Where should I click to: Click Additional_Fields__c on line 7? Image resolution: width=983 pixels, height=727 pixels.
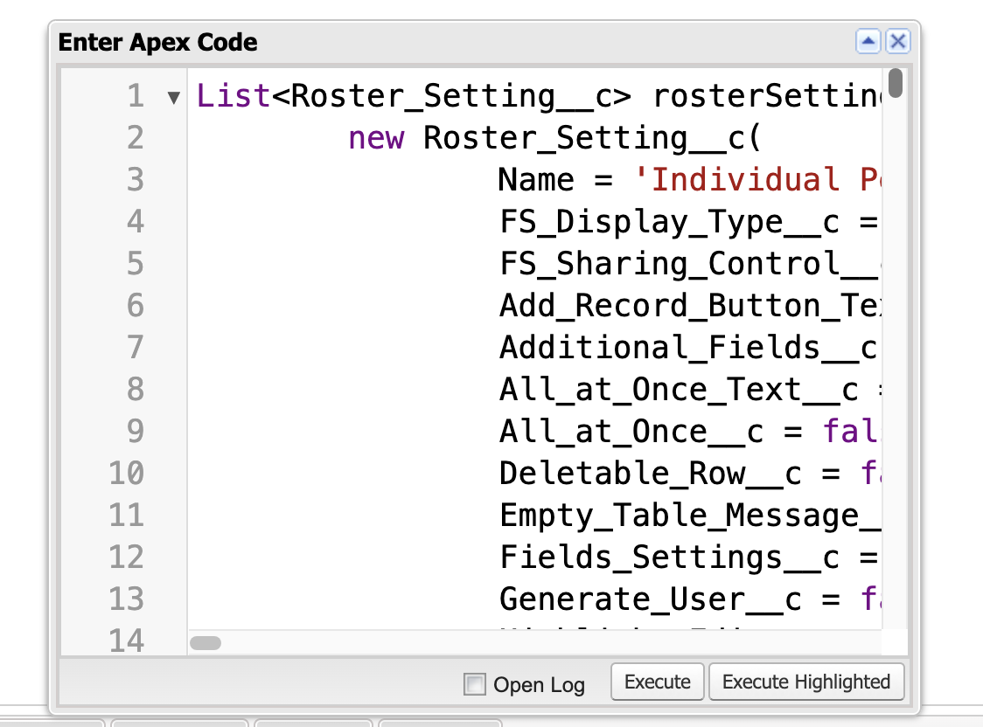pos(688,348)
